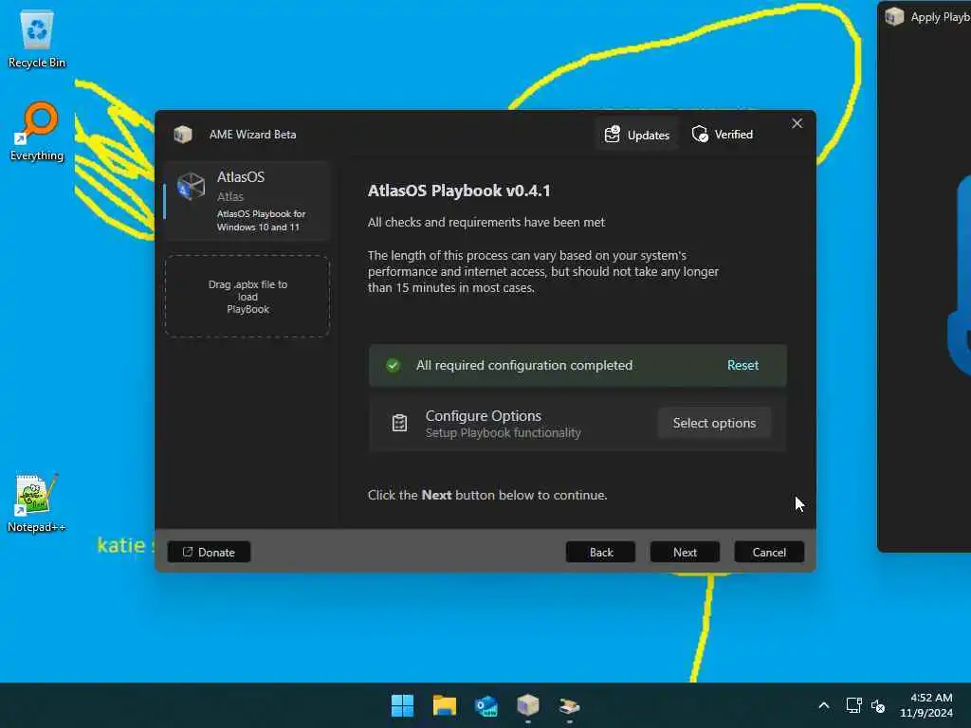971x728 pixels.
Task: Click the Select options button
Action: click(x=714, y=423)
